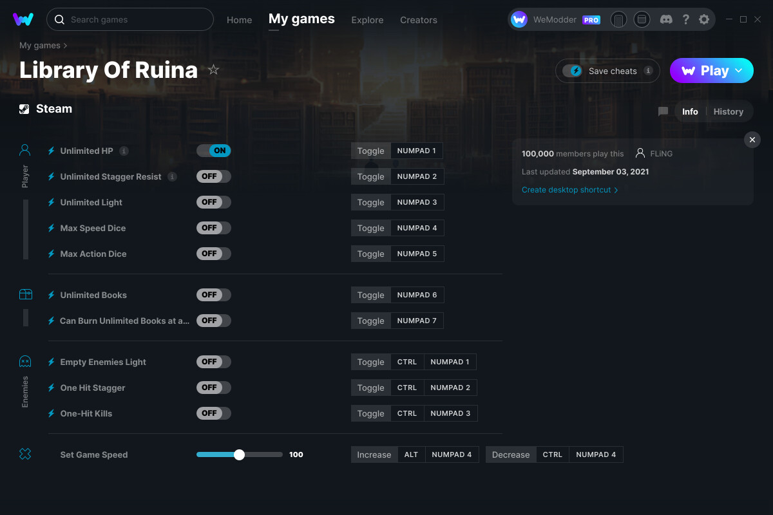The height and width of the screenshot is (515, 773).
Task: Change NUMPAD 3 hotkey for One-Hit Kills
Action: pyautogui.click(x=450, y=413)
